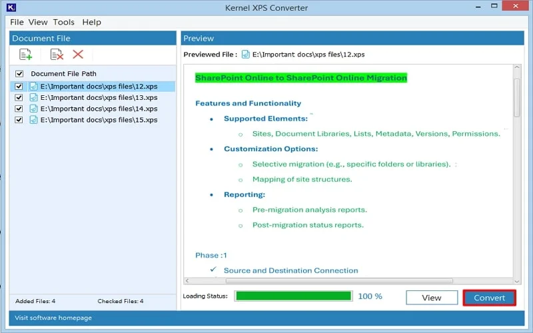Click the XPS file icon beside 12.xps row

click(33, 87)
